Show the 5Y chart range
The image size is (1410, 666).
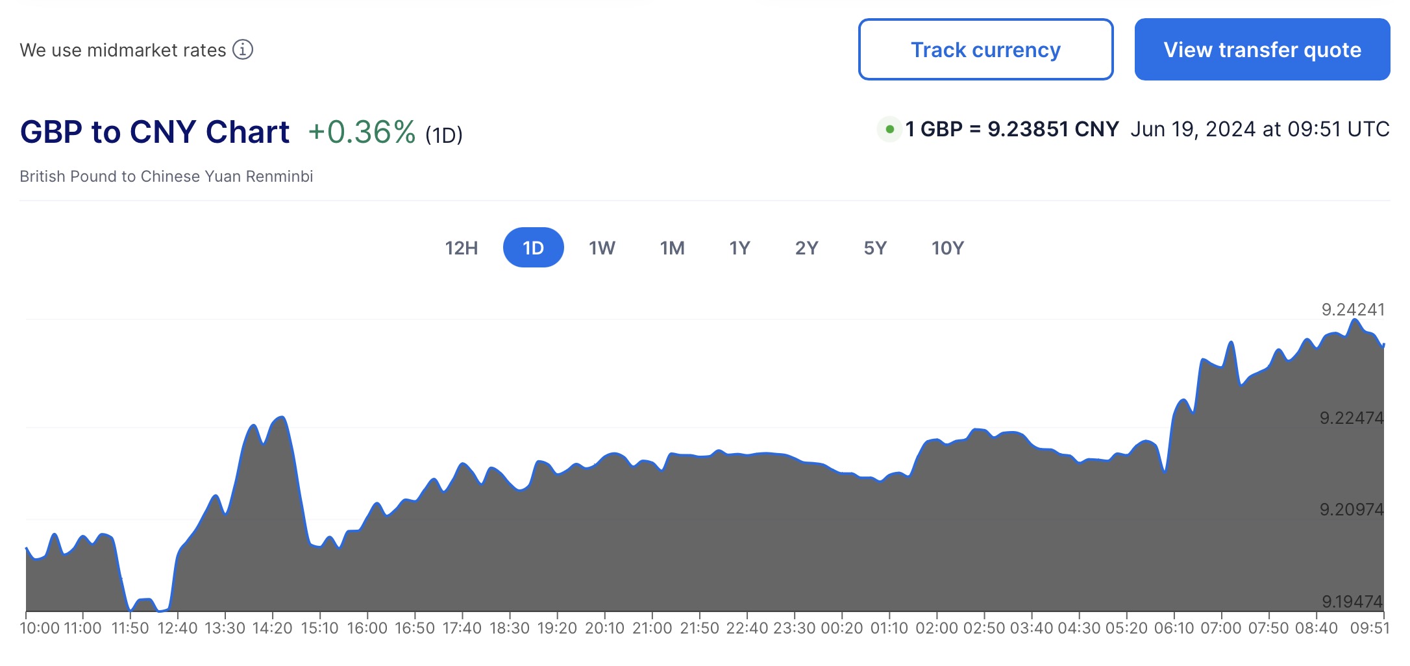point(874,248)
